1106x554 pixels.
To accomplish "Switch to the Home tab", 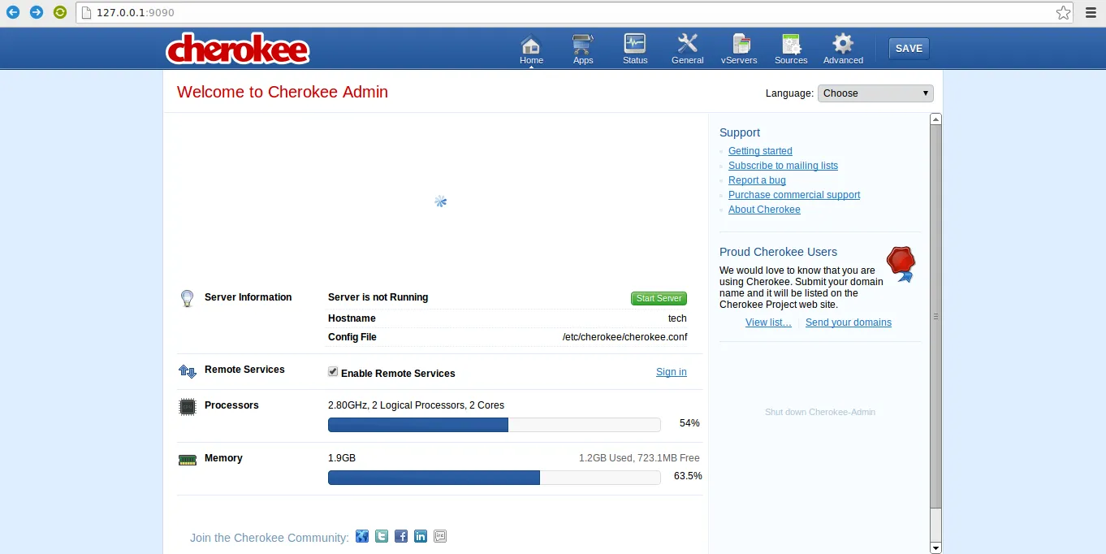I will click(x=531, y=49).
